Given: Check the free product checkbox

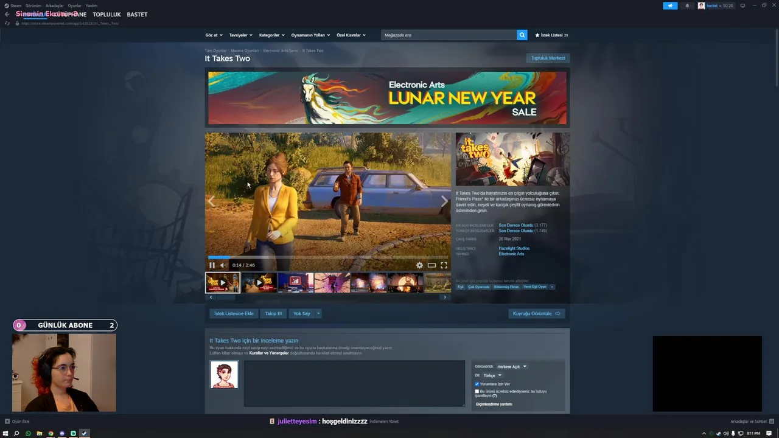Looking at the screenshot, I should pyautogui.click(x=477, y=391).
